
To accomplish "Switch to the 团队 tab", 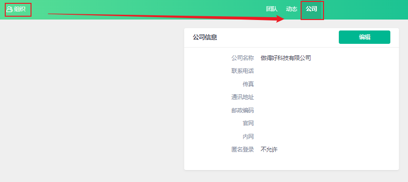I will pos(272,9).
